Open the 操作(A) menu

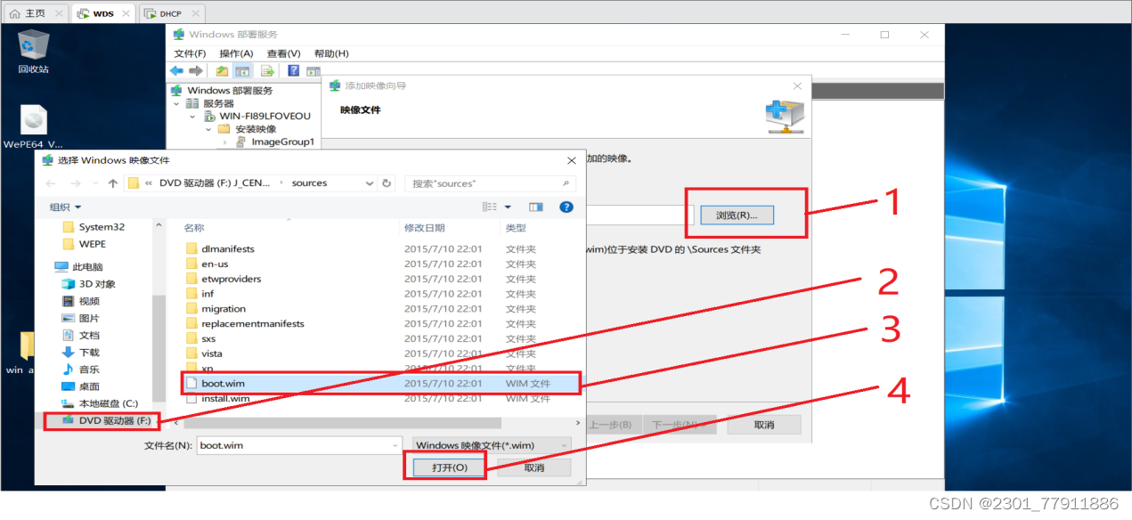click(236, 53)
